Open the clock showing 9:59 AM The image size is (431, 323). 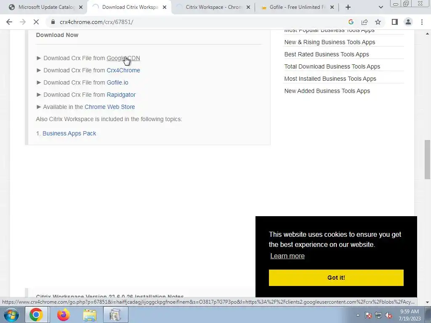click(x=410, y=315)
